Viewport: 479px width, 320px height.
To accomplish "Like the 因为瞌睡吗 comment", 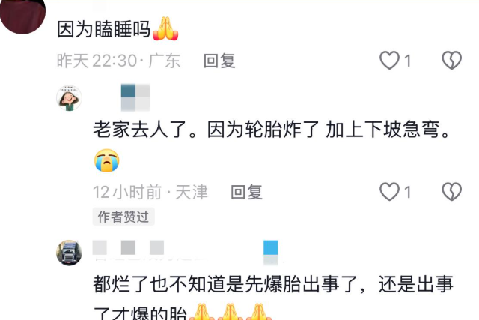I will [389, 60].
